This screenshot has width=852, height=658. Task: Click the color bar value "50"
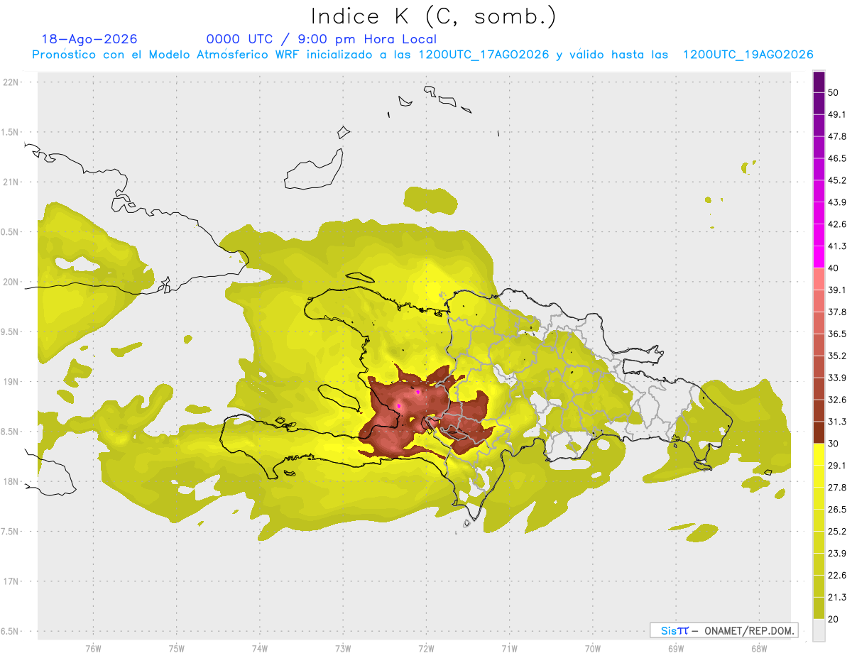833,92
